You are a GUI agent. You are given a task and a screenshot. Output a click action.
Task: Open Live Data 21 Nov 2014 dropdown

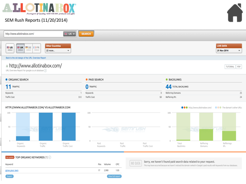click(x=229, y=51)
